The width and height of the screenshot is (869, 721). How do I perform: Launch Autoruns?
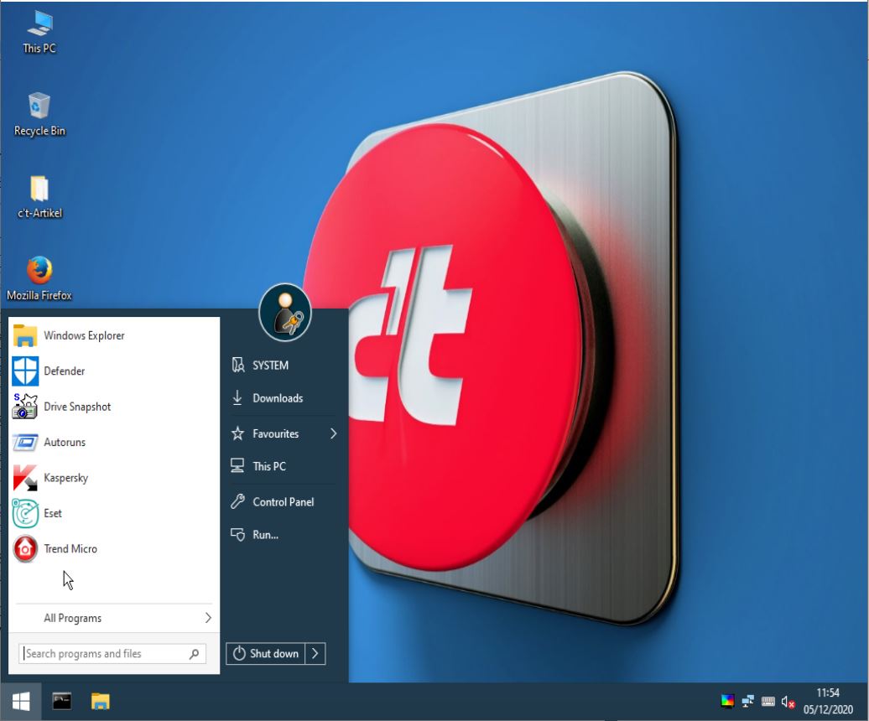click(x=62, y=442)
